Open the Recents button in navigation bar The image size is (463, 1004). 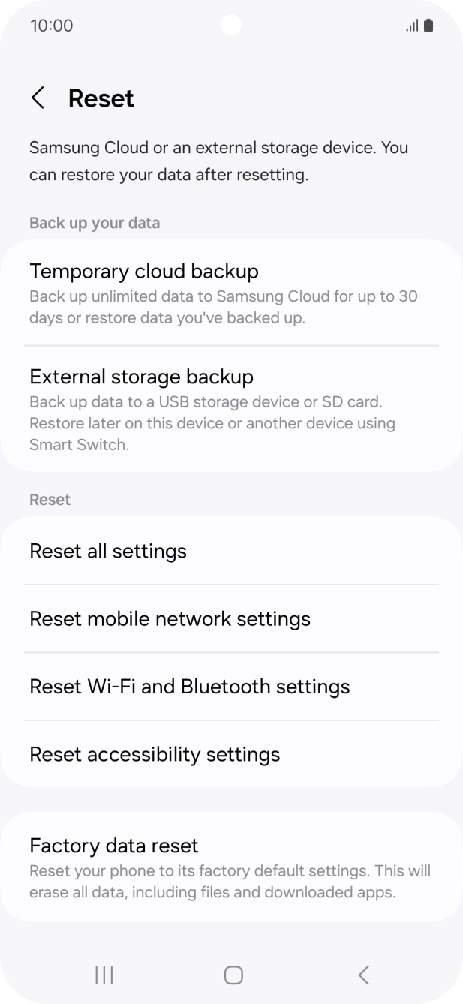pos(103,975)
